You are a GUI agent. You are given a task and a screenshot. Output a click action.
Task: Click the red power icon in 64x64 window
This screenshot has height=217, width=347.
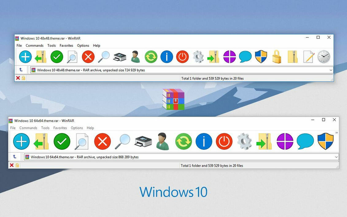coord(224,141)
